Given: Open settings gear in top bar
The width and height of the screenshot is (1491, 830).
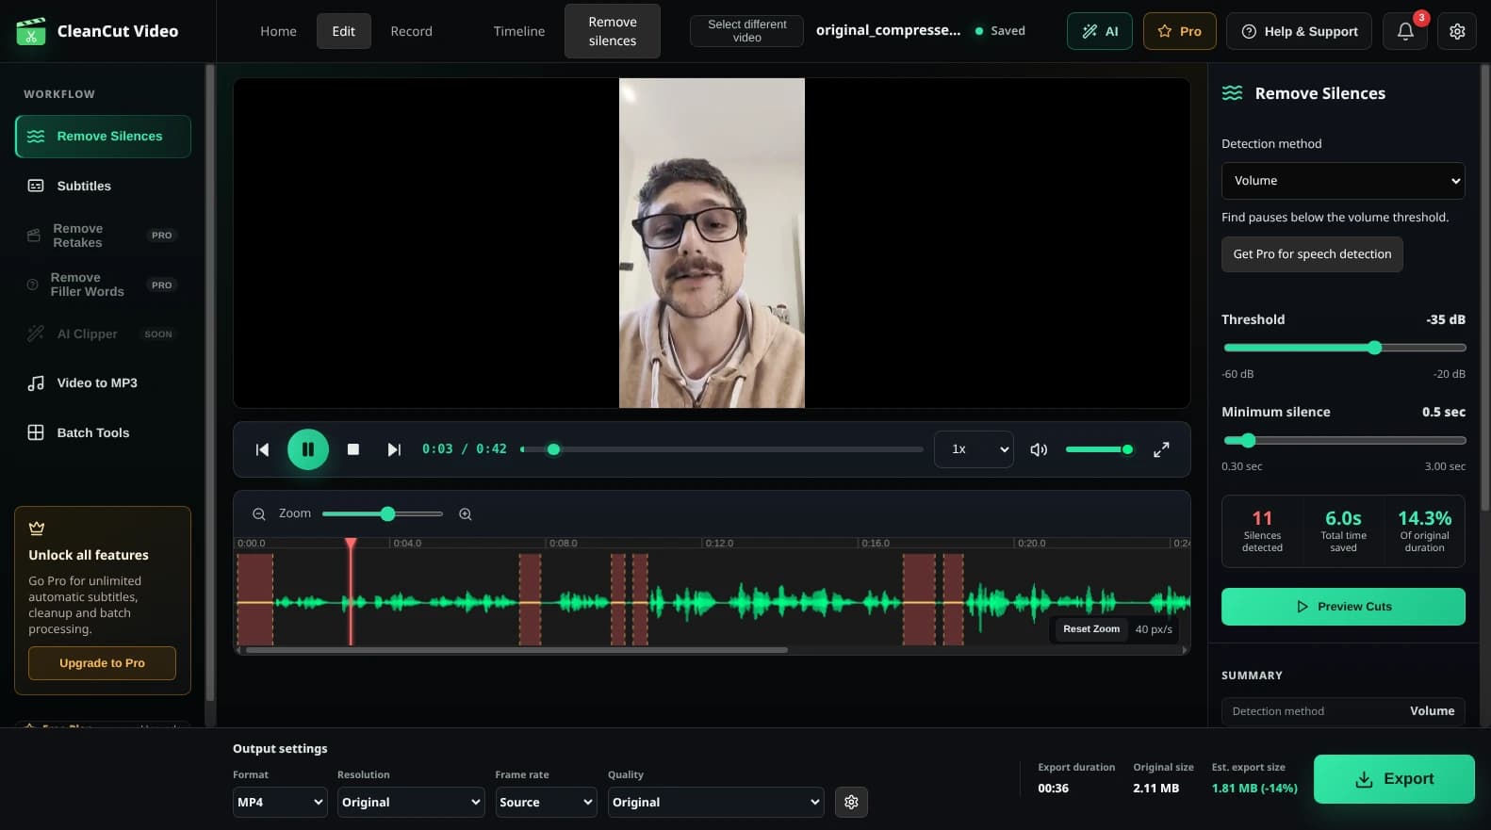Looking at the screenshot, I should point(1457,31).
